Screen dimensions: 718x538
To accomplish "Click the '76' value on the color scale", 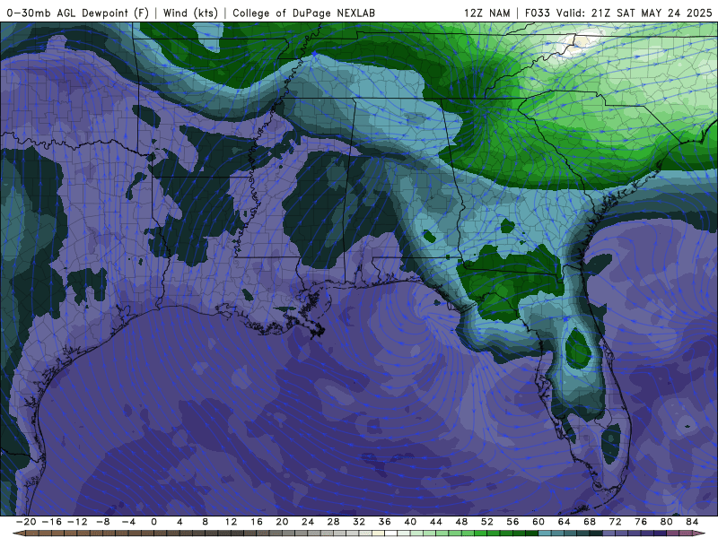I will point(641,522).
